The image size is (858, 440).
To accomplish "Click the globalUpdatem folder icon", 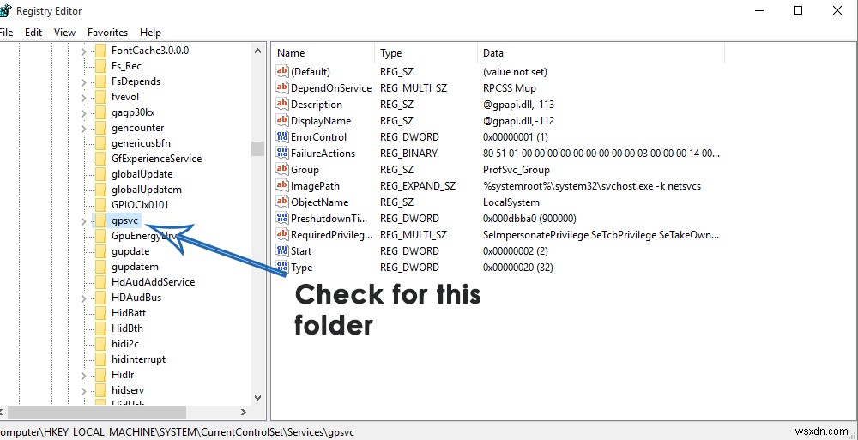I will tap(100, 190).
